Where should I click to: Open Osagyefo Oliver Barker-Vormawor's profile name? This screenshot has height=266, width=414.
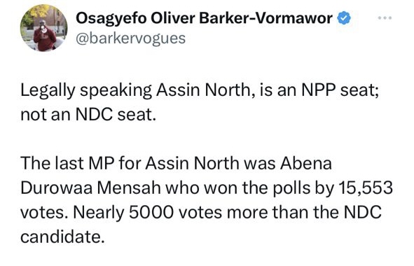point(204,18)
